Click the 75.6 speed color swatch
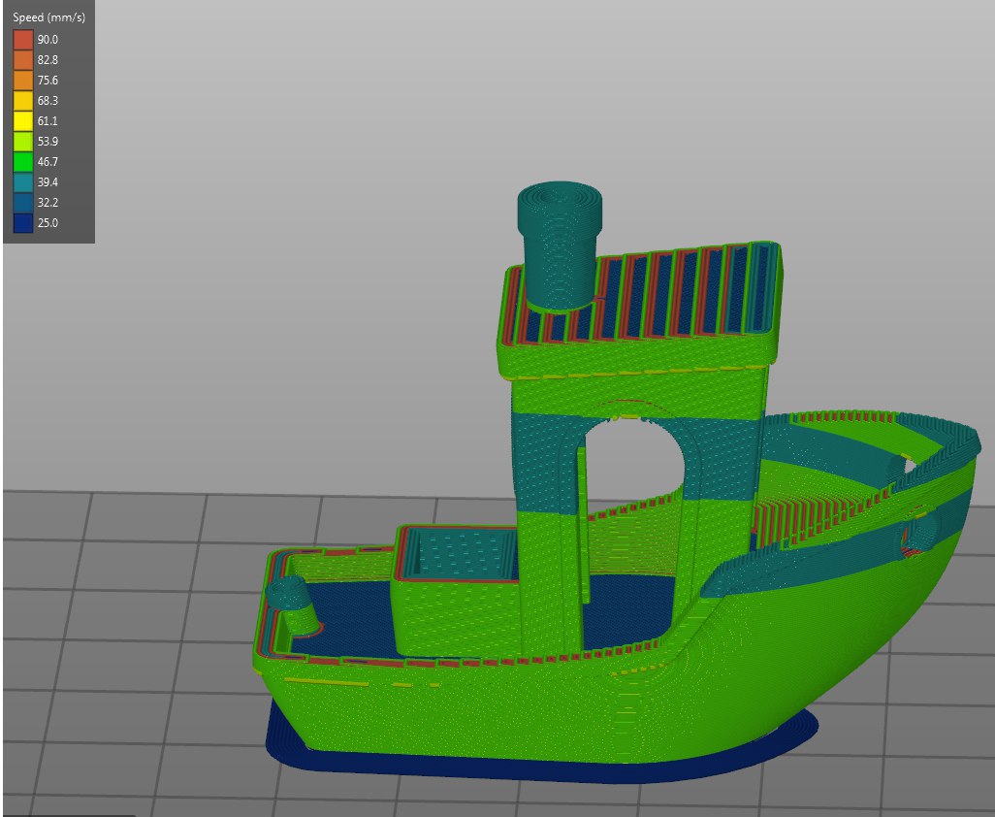Viewport: 995px width, 817px height. (x=23, y=80)
